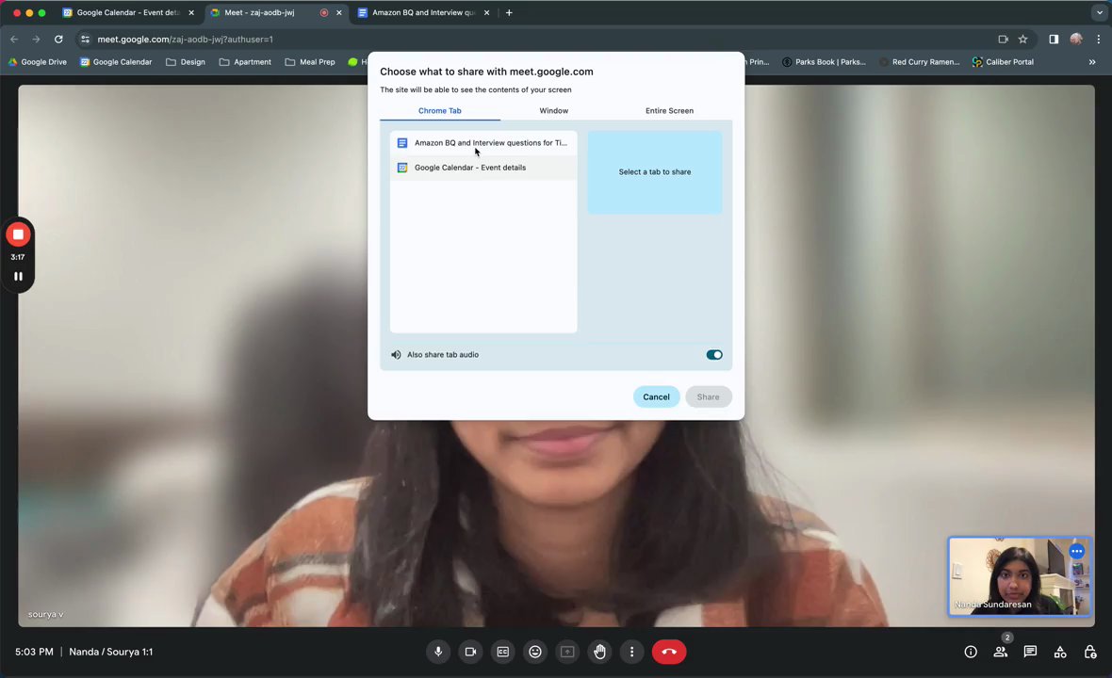The width and height of the screenshot is (1112, 678).
Task: Open Chrome three-dot menu
Action: [1098, 40]
